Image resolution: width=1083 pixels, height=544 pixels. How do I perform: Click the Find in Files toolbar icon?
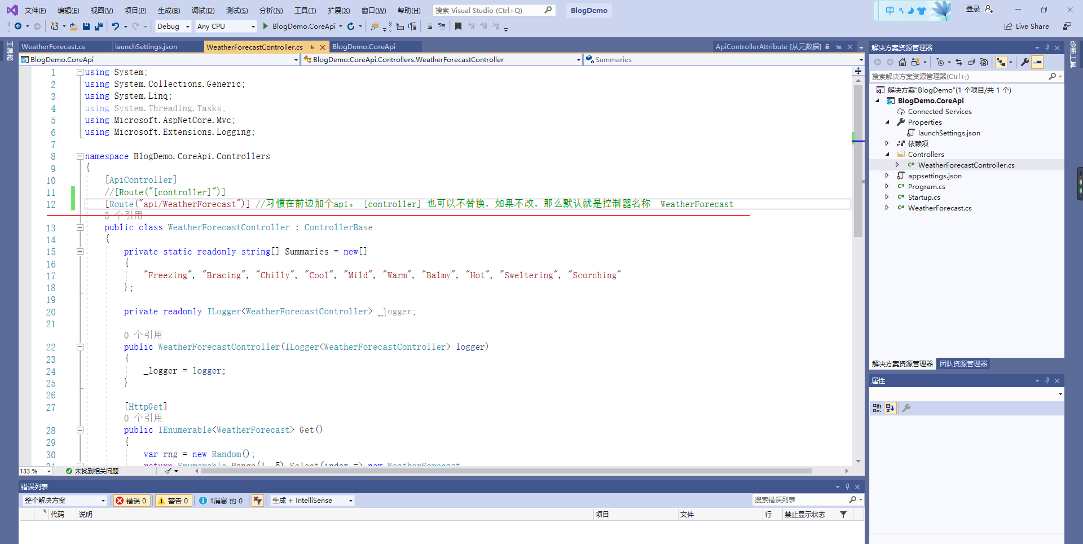tap(375, 27)
